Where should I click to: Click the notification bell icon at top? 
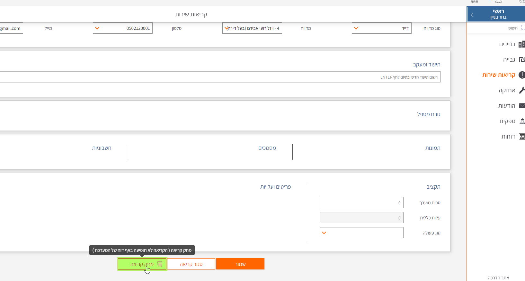tap(498, 2)
